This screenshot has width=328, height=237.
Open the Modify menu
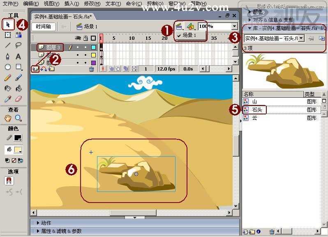[x=92, y=4]
